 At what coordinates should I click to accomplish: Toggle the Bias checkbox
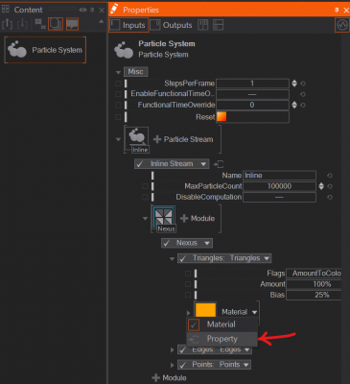pos(188,295)
